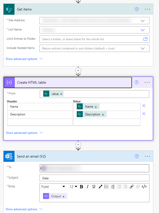Click the Create HTML table action icon
The width and height of the screenshot is (159, 213).
point(9,82)
